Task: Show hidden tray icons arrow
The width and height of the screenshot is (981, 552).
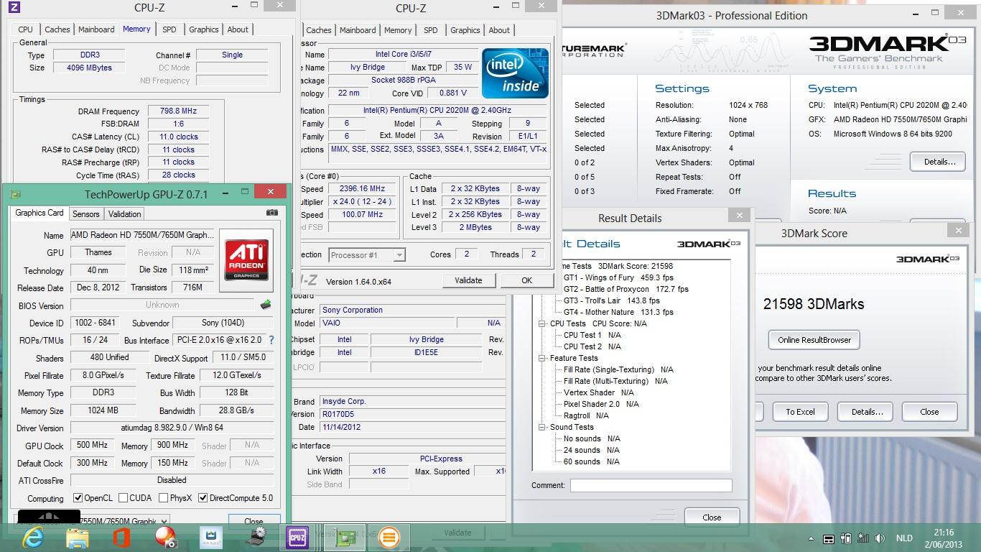Action: tap(812, 539)
